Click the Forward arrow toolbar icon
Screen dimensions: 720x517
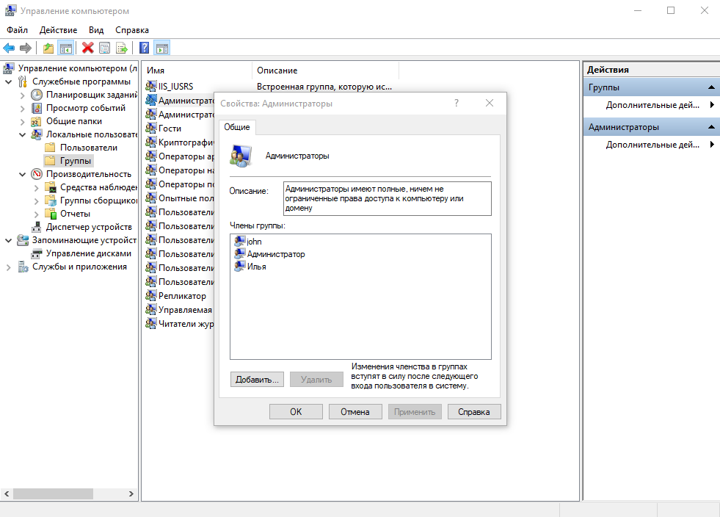pos(26,48)
